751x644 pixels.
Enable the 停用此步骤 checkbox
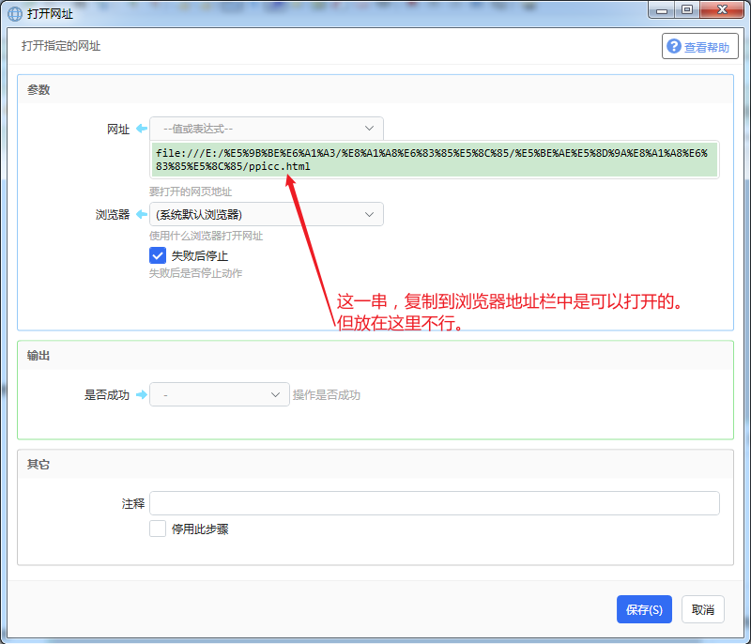(158, 529)
